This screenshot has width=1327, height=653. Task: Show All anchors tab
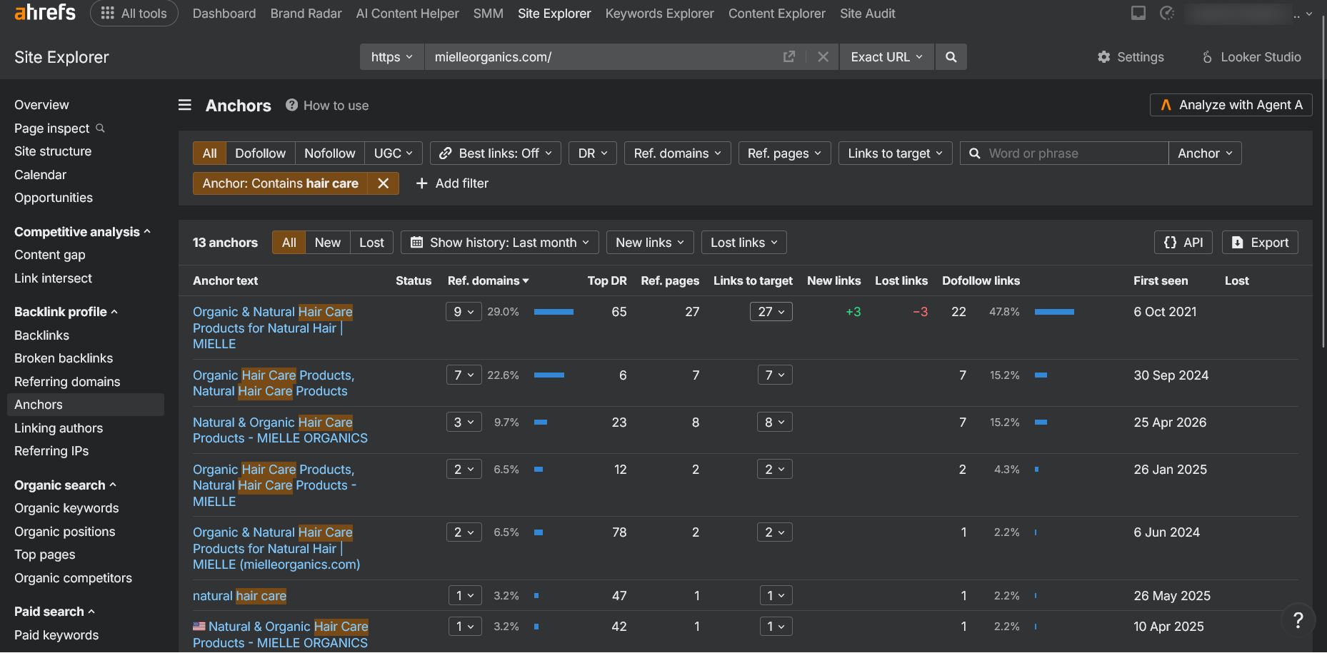click(289, 243)
